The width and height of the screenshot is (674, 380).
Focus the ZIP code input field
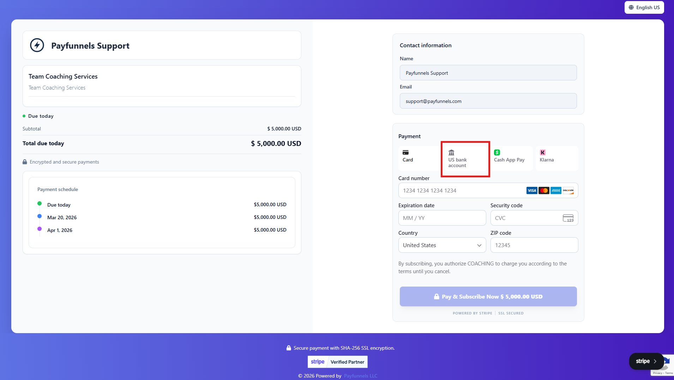(534, 245)
